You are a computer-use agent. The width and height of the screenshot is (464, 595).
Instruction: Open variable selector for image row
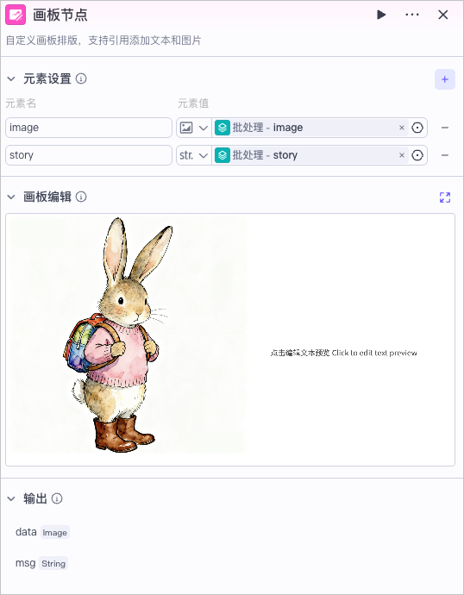coord(417,128)
